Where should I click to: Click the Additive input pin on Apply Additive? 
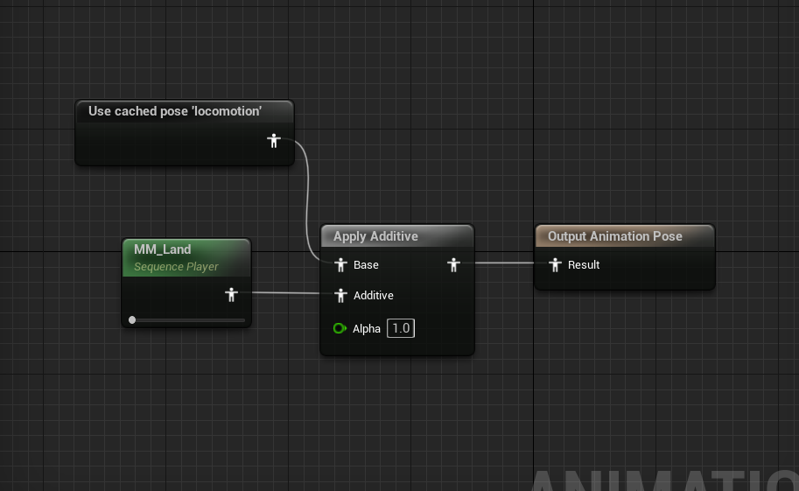click(341, 295)
